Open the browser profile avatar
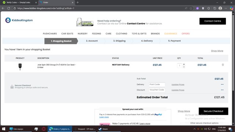 pos(220,8)
